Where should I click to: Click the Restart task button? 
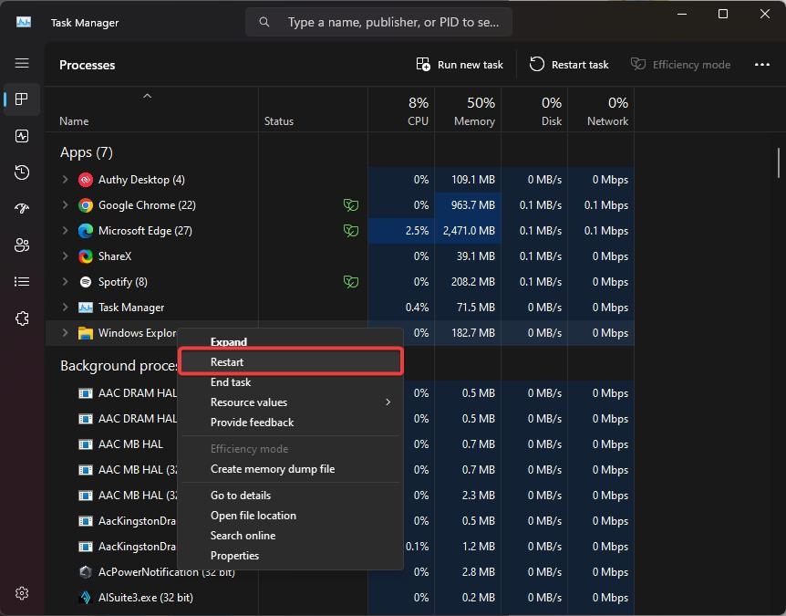point(569,65)
